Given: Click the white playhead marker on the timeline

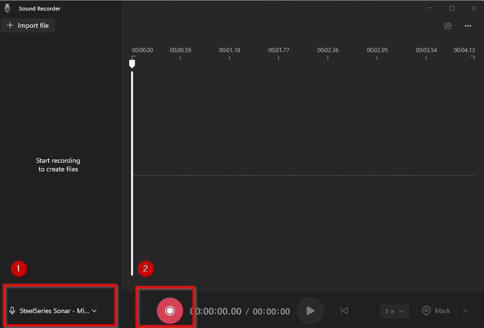Looking at the screenshot, I should pos(132,64).
